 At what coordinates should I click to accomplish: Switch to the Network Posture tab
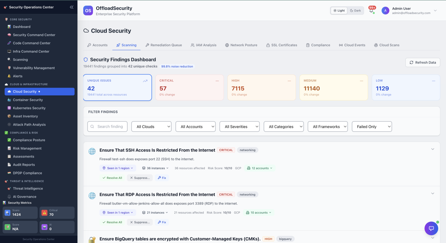pos(241,45)
